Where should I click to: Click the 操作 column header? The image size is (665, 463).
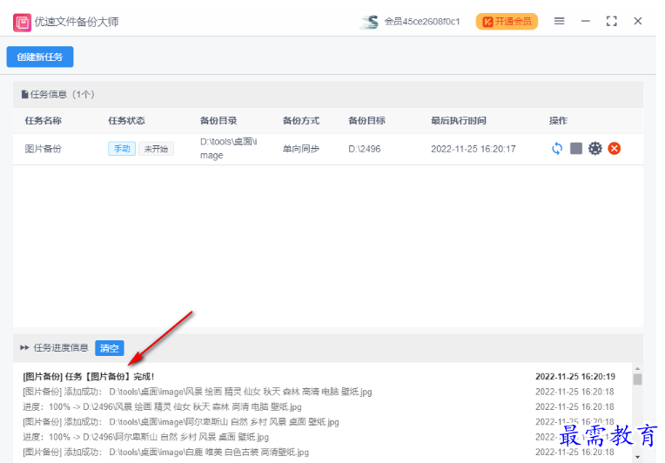click(x=558, y=121)
